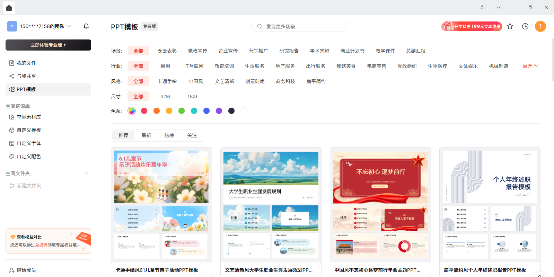Select 卡通手绘 style filter

click(167, 81)
